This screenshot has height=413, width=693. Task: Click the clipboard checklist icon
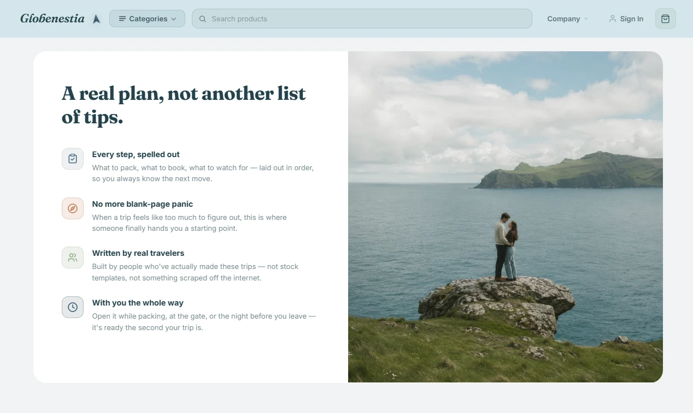[x=73, y=159]
